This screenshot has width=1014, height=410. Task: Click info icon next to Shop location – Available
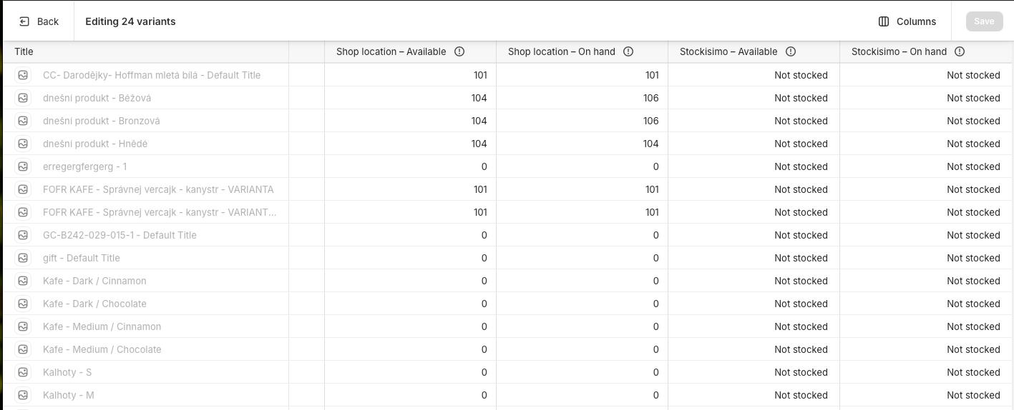click(x=459, y=51)
